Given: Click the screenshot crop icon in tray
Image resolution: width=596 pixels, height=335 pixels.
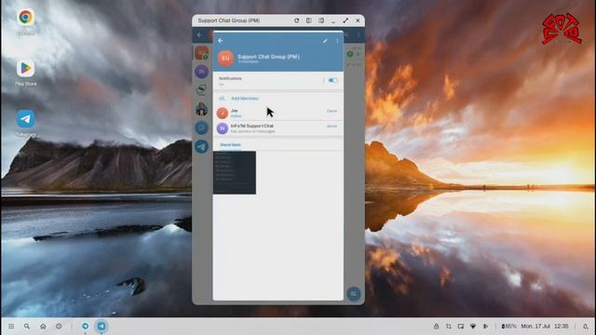Looking at the screenshot, I should coord(449,327).
